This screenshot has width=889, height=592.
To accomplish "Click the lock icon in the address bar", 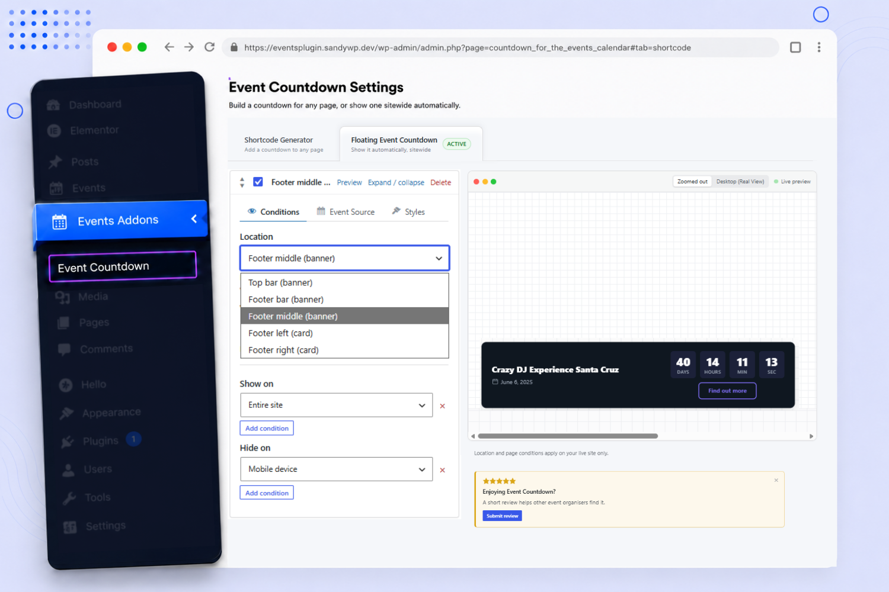I will click(x=234, y=47).
